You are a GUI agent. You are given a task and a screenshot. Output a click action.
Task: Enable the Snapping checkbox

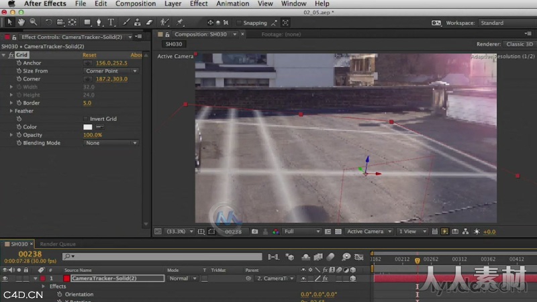(x=239, y=23)
